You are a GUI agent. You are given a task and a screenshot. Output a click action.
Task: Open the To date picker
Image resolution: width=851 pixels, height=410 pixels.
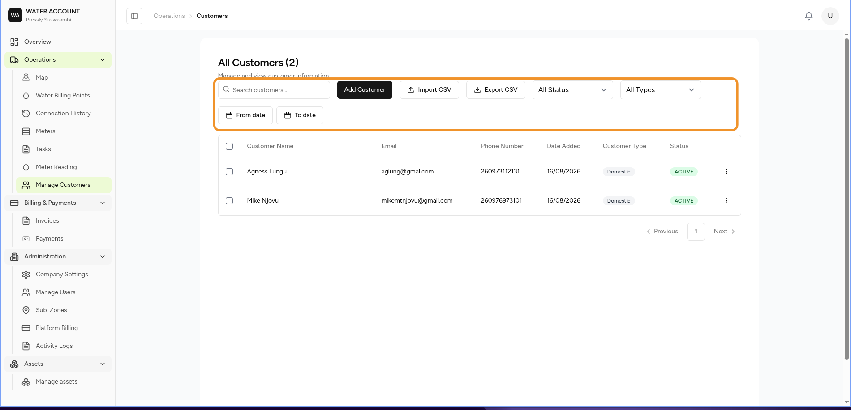click(x=300, y=115)
